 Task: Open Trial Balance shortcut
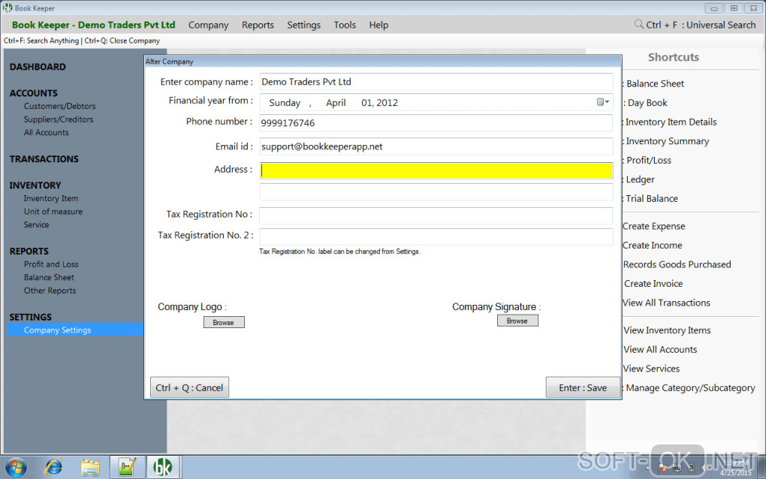tap(652, 198)
